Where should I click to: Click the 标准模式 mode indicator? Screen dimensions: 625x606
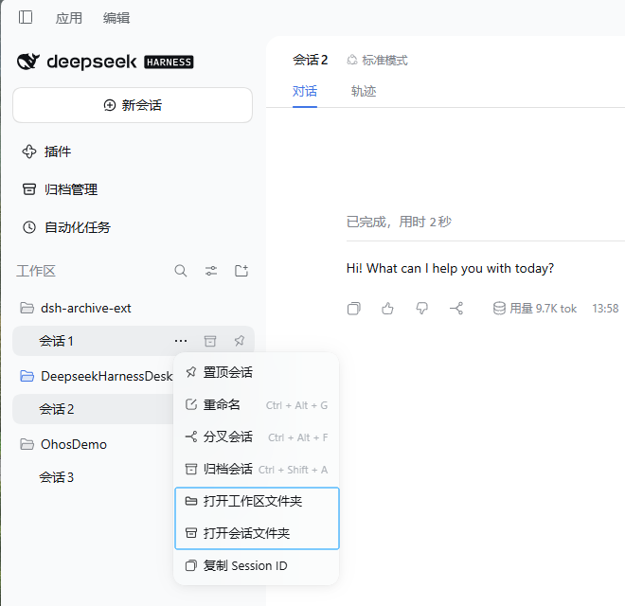377,61
